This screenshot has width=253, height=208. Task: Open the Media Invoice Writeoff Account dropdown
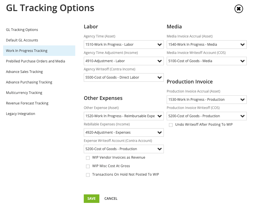[x=206, y=61]
